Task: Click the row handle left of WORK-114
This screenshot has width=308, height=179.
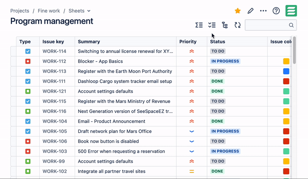Action: tap(13, 51)
